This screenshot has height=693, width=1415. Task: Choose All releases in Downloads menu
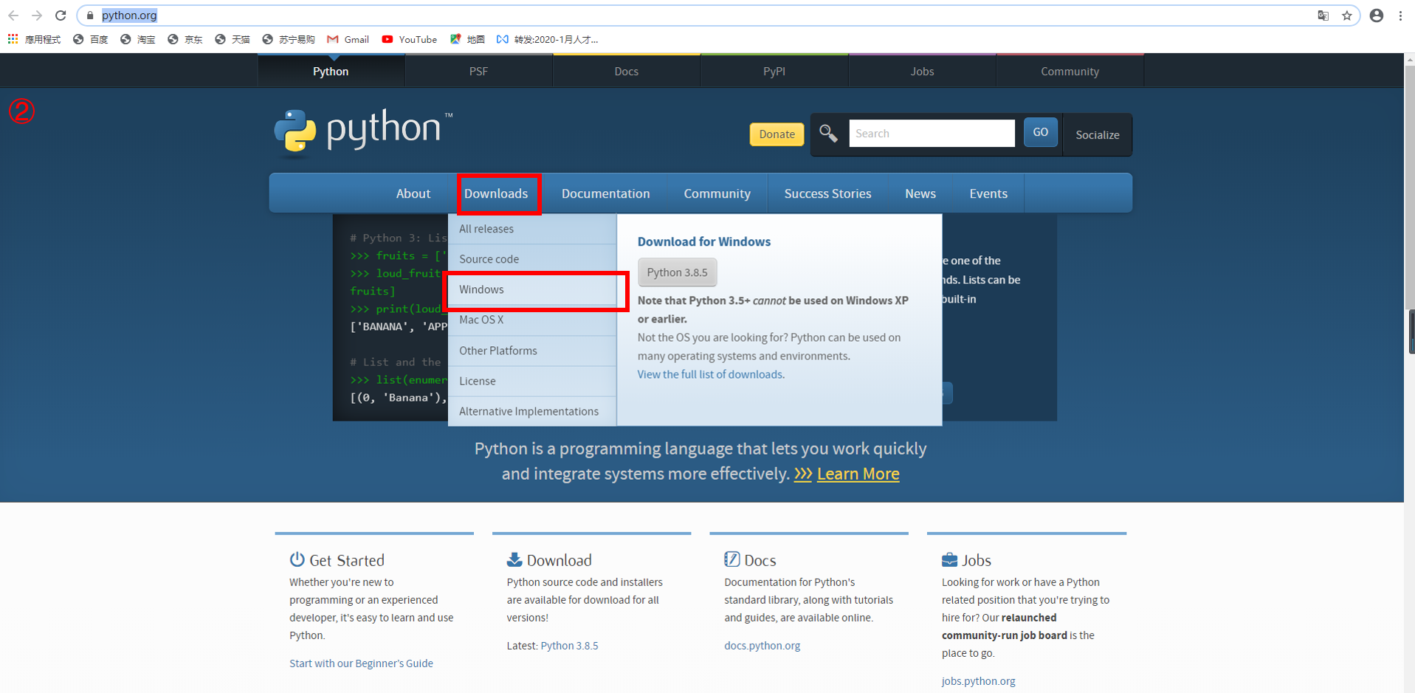click(x=532, y=229)
